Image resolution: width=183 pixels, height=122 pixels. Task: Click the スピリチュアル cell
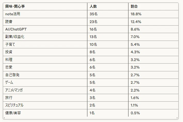tap(45, 105)
